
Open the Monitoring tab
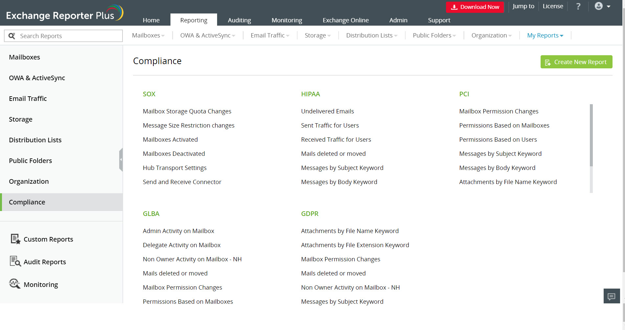pyautogui.click(x=287, y=20)
